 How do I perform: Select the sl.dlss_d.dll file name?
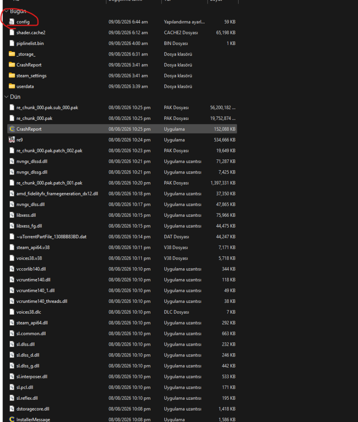[x=28, y=355]
